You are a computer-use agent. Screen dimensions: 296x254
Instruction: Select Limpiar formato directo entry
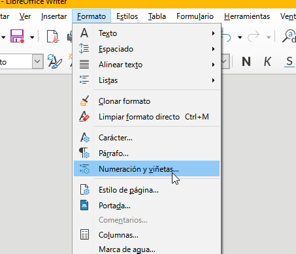pos(146,117)
